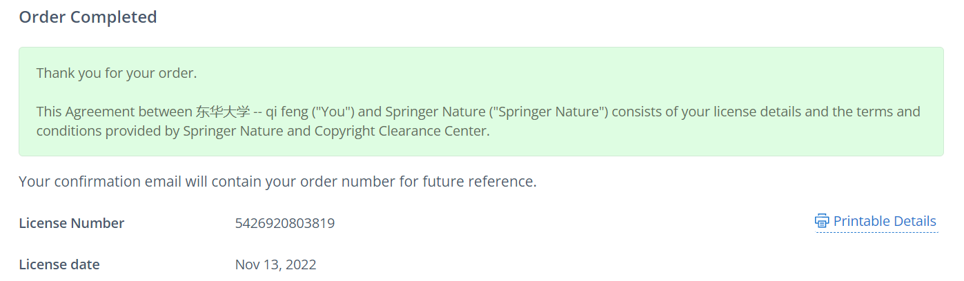Open the Printable Details link
This screenshot has width=964, height=281.
885,221
